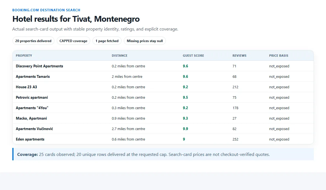Image resolution: width=326 pixels, height=190 pixels.
Task: Select the 'Apartments Vučinović' property name
Action: pyautogui.click(x=34, y=129)
